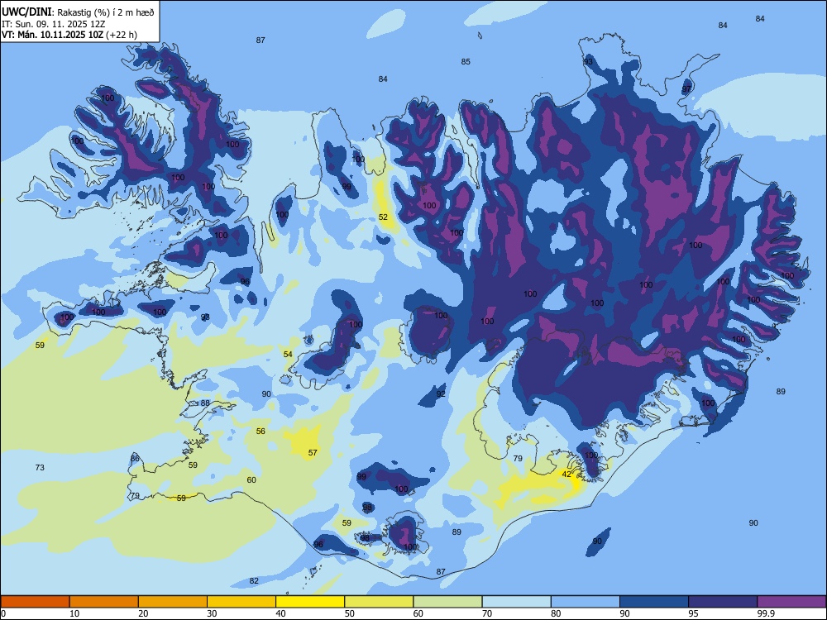This screenshot has width=827, height=620.
Task: Click the title text 'UWC/DINI: Rakastig (%) í 2 m hæð'
Action: (78, 12)
